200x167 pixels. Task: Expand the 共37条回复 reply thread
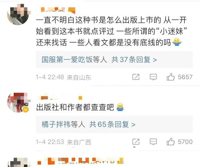click(x=134, y=60)
